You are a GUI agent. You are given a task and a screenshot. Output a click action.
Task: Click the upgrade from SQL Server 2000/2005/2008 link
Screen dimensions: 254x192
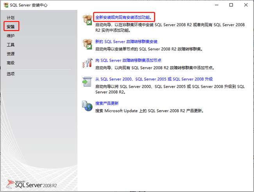click(x=154, y=79)
